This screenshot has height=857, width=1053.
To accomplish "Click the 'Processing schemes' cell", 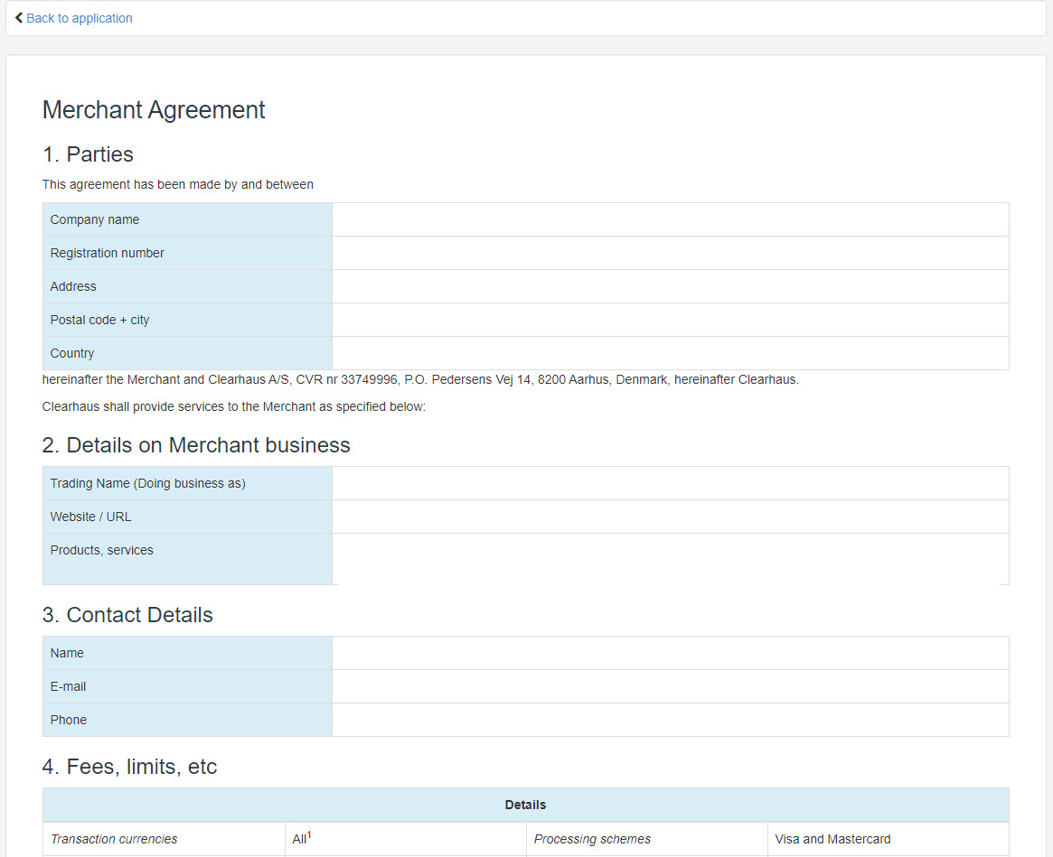I will [646, 839].
